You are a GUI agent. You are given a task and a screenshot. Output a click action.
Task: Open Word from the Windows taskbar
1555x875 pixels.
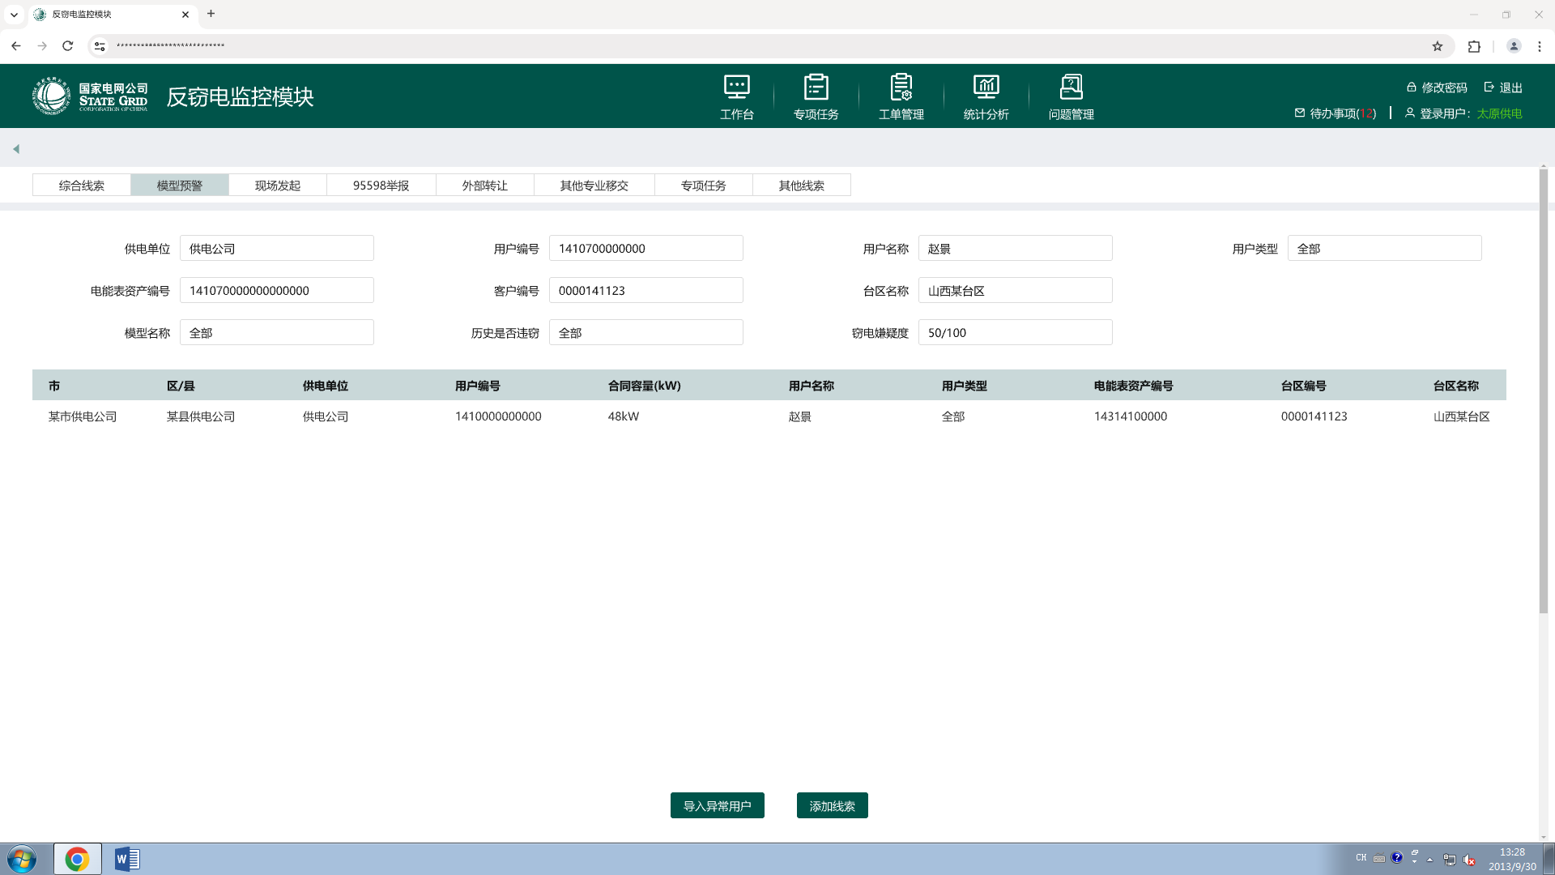(127, 859)
